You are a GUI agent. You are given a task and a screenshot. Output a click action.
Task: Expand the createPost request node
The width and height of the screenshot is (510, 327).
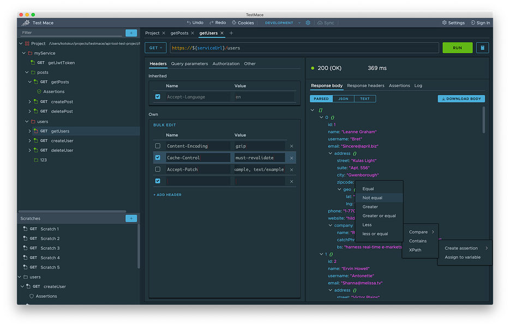(29, 102)
